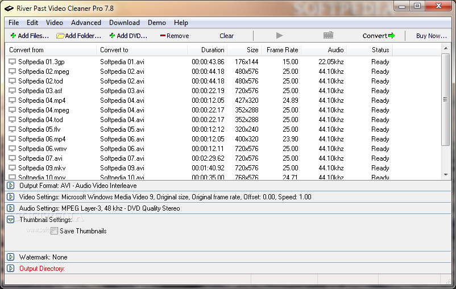This screenshot has width=456, height=289.
Task: Click the file list scrollbar thumb
Action: click(445, 99)
